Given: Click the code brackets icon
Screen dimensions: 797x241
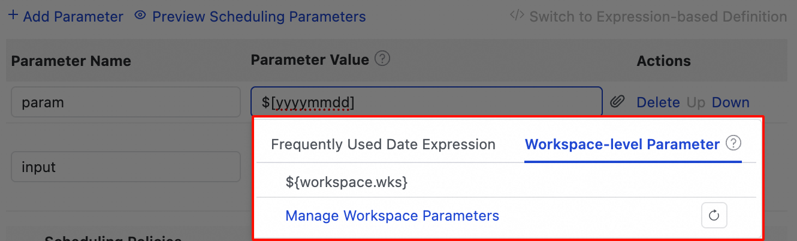Looking at the screenshot, I should tap(517, 16).
